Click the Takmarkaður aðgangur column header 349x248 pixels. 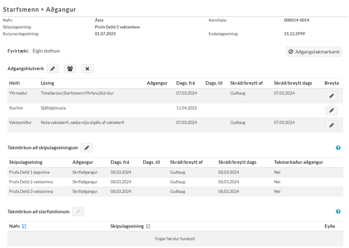tap(298, 162)
